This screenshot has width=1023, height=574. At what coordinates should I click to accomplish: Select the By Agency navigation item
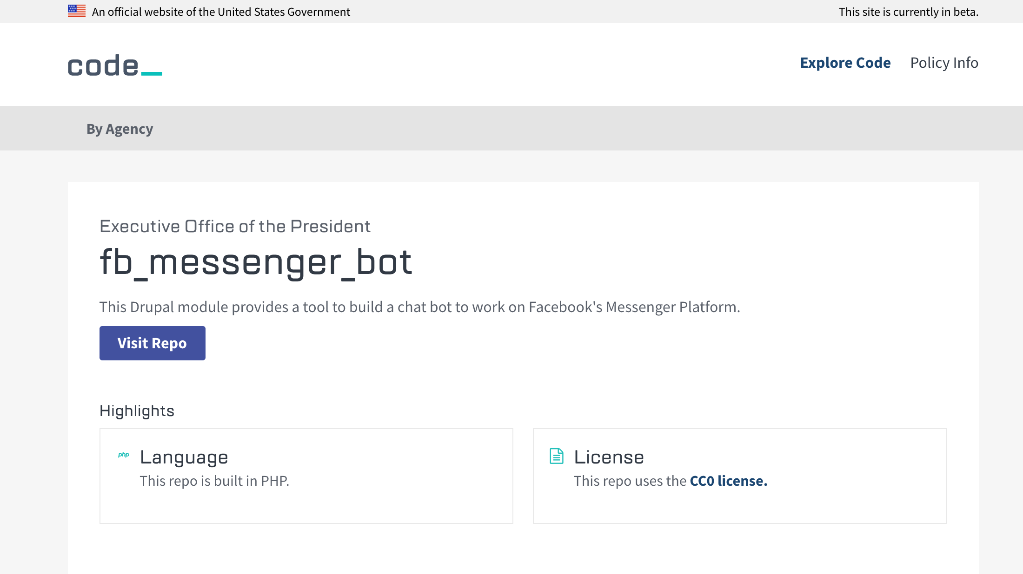click(x=120, y=129)
